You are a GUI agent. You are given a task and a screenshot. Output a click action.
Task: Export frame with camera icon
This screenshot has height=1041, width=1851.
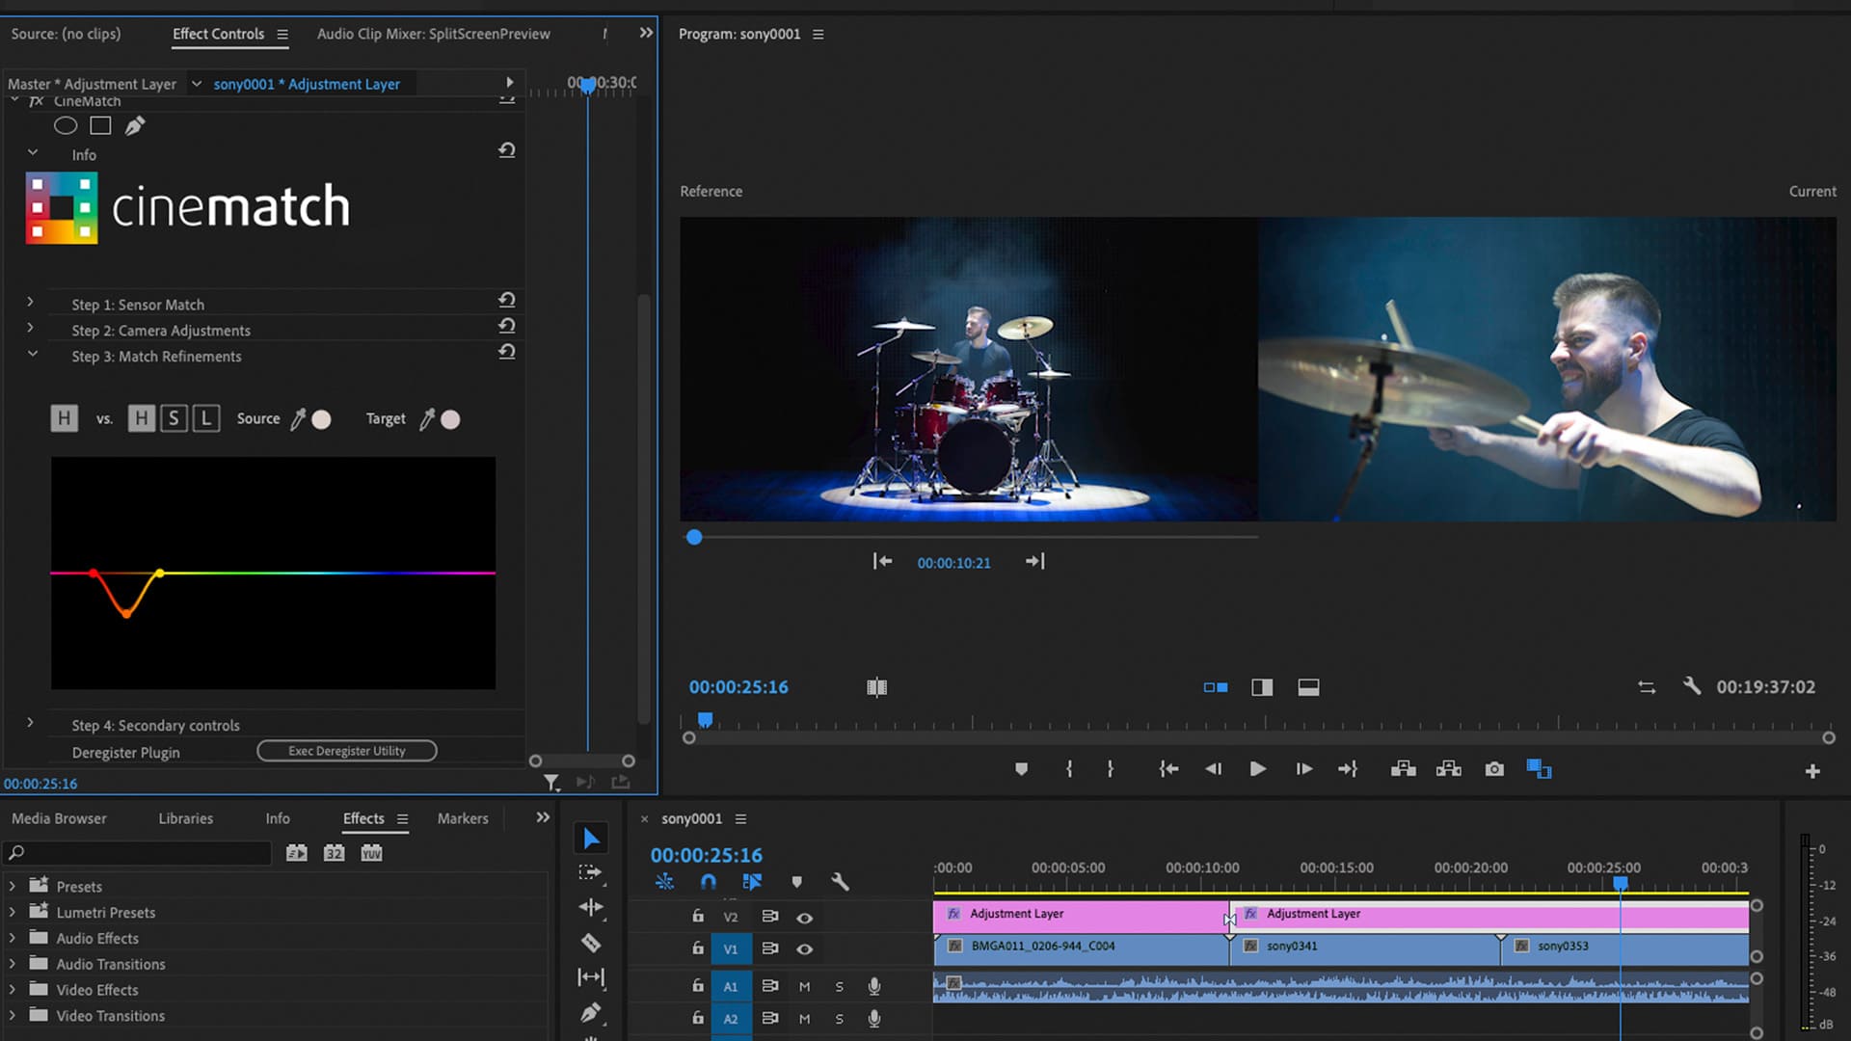click(1494, 769)
